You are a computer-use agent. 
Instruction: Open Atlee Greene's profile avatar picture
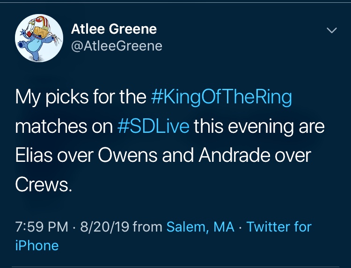coord(39,38)
